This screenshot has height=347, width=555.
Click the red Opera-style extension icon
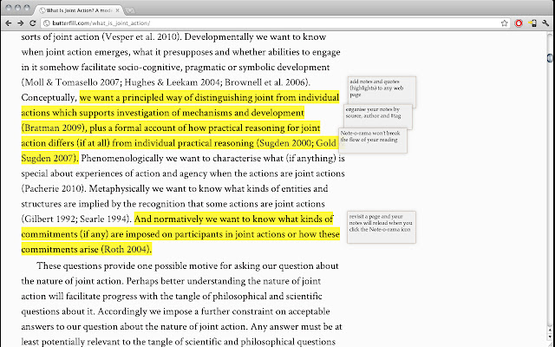click(x=518, y=22)
